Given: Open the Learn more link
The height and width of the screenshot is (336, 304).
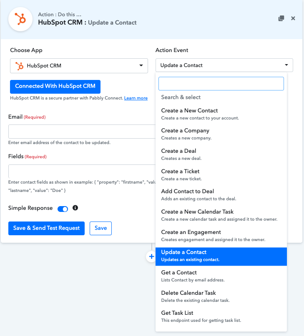Looking at the screenshot, I should [x=136, y=98].
